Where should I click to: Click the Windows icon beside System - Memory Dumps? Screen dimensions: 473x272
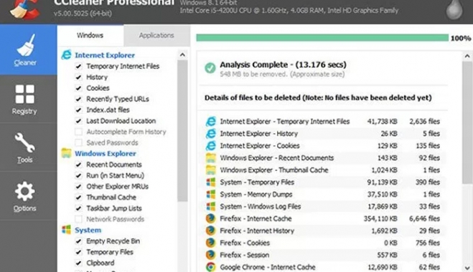coord(211,194)
